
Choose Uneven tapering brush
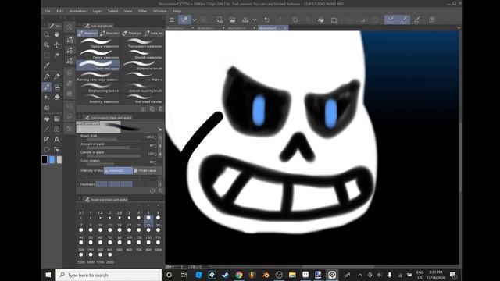pos(142,87)
